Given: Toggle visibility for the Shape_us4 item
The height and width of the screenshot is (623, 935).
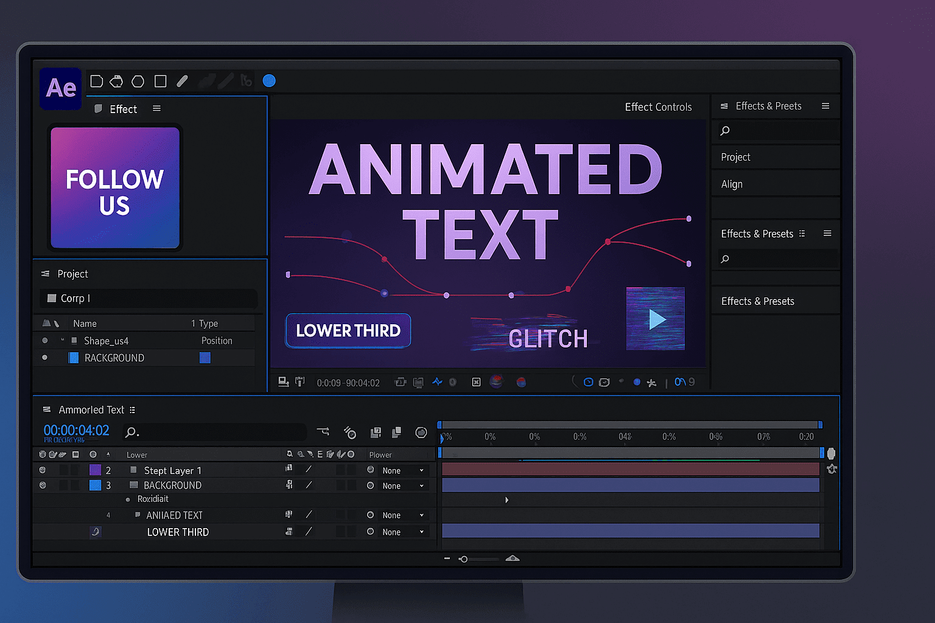Looking at the screenshot, I should 44,341.
